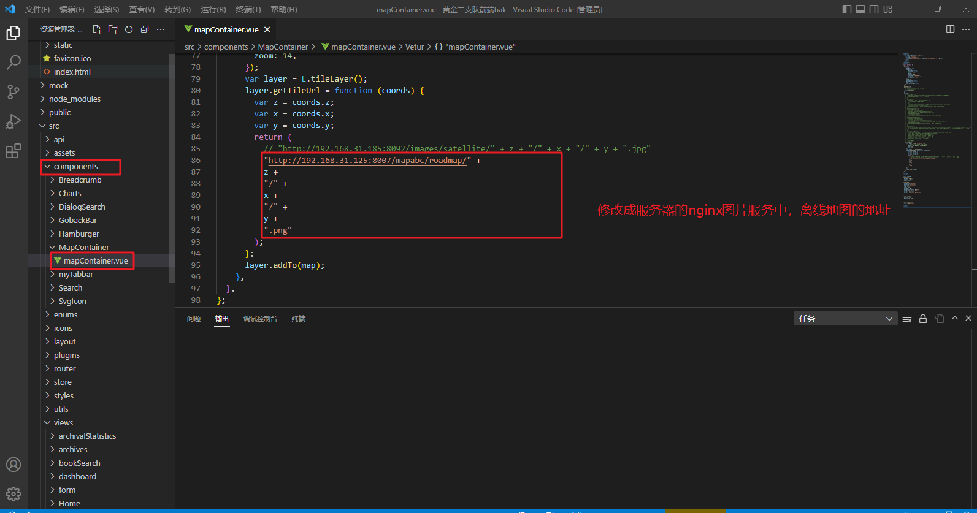Screen dimensions: 977x513
Task: Open Run and Debug view
Action: click(13, 121)
